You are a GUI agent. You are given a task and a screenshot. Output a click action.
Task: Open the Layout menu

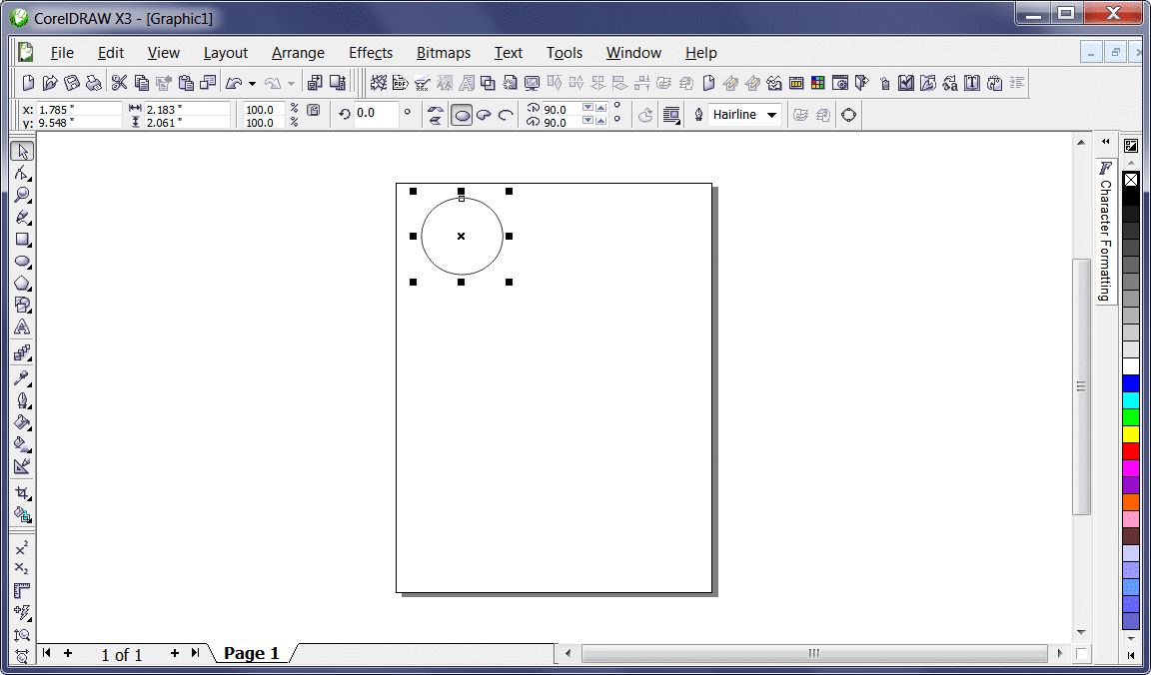[226, 53]
